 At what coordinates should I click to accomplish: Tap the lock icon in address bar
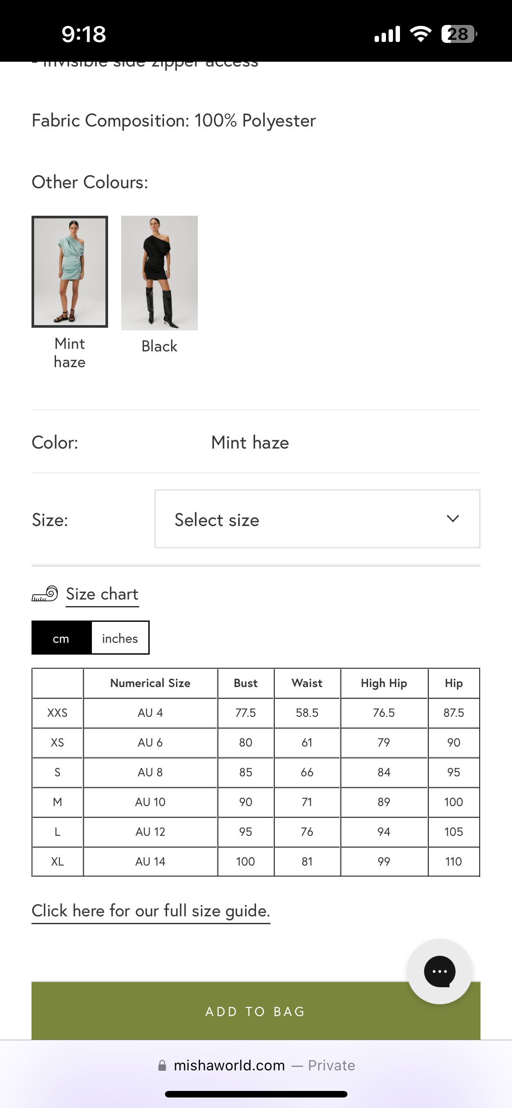pyautogui.click(x=162, y=1065)
